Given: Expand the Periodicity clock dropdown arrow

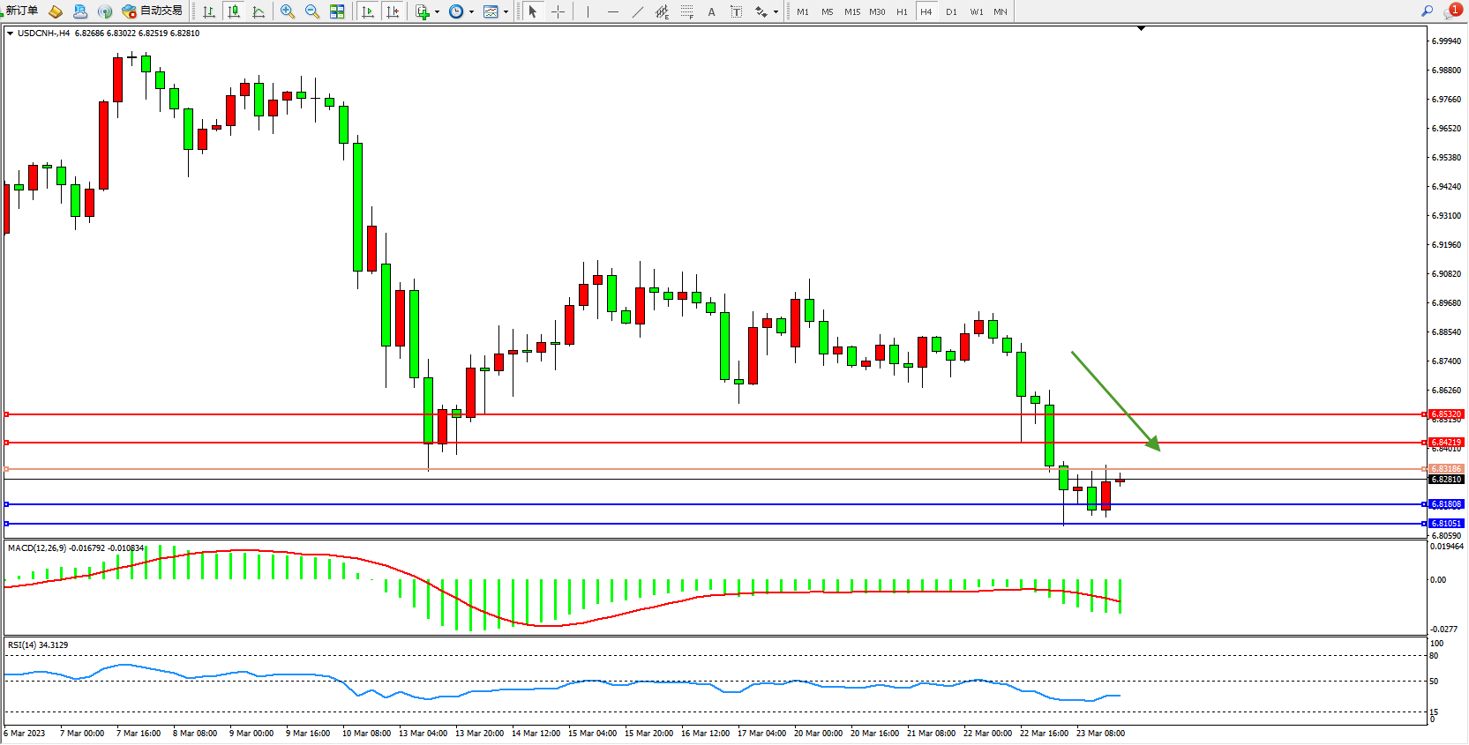Looking at the screenshot, I should coord(472,12).
